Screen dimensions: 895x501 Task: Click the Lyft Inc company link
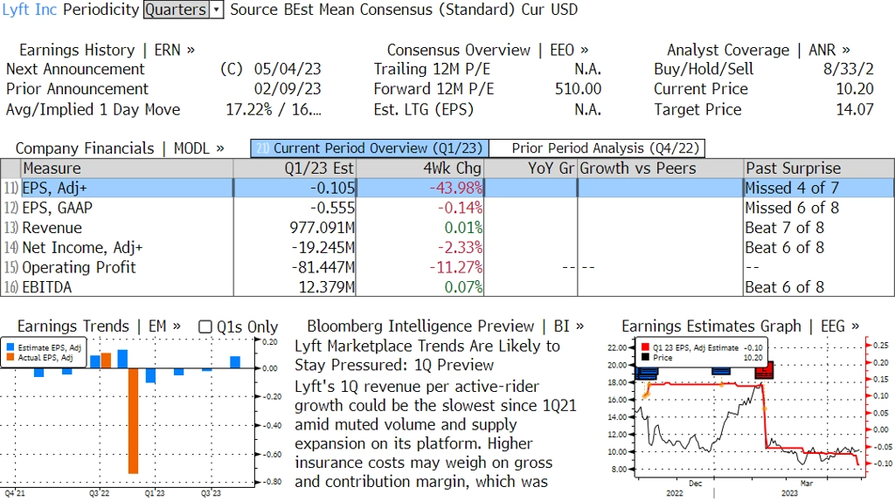[x=30, y=10]
